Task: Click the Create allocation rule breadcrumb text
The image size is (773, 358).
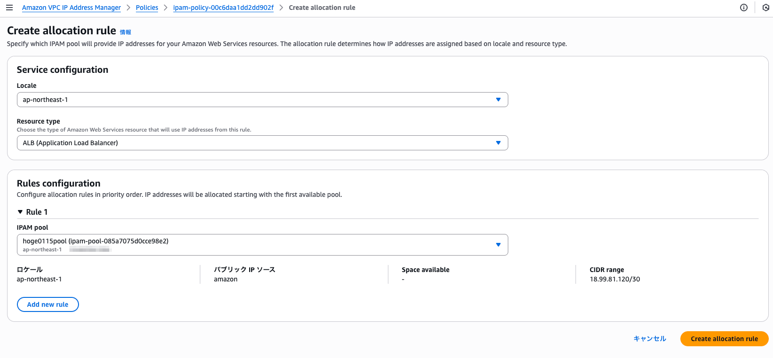Action: pos(322,8)
